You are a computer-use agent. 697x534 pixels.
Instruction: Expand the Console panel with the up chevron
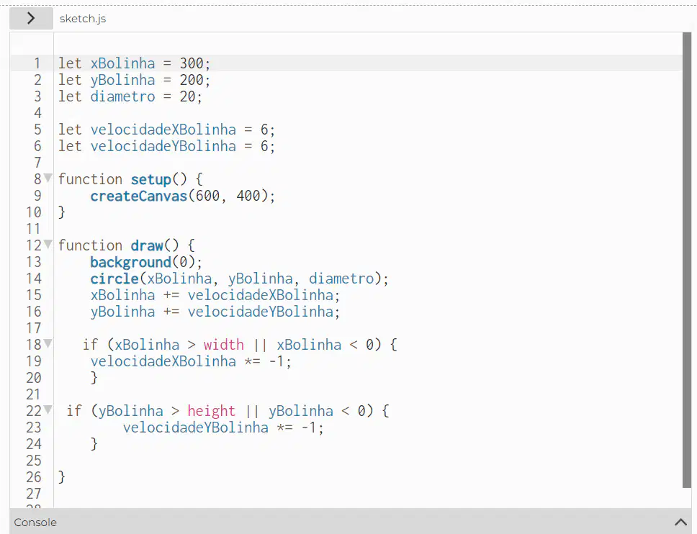coord(680,522)
